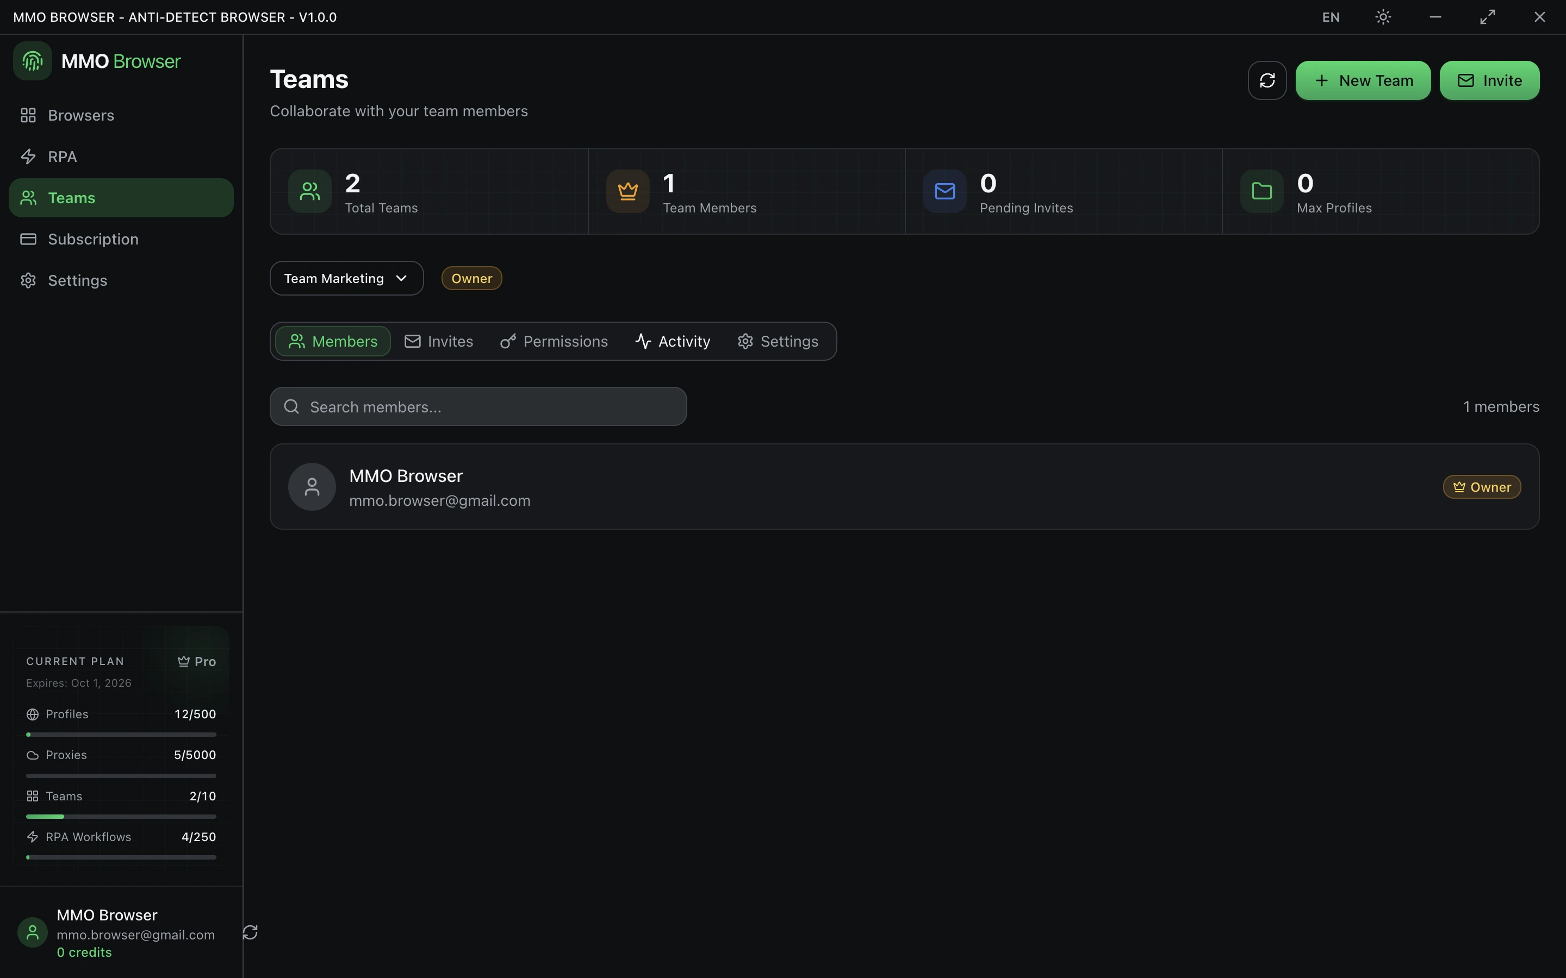Image resolution: width=1566 pixels, height=978 pixels.
Task: Open Browsers in the sidebar
Action: (121, 115)
